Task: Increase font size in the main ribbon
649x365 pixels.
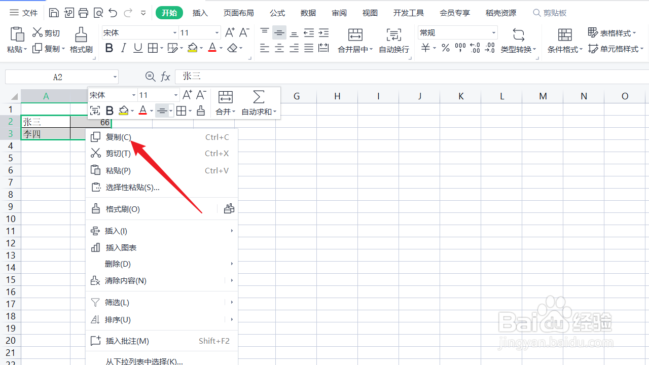Action: (x=230, y=32)
